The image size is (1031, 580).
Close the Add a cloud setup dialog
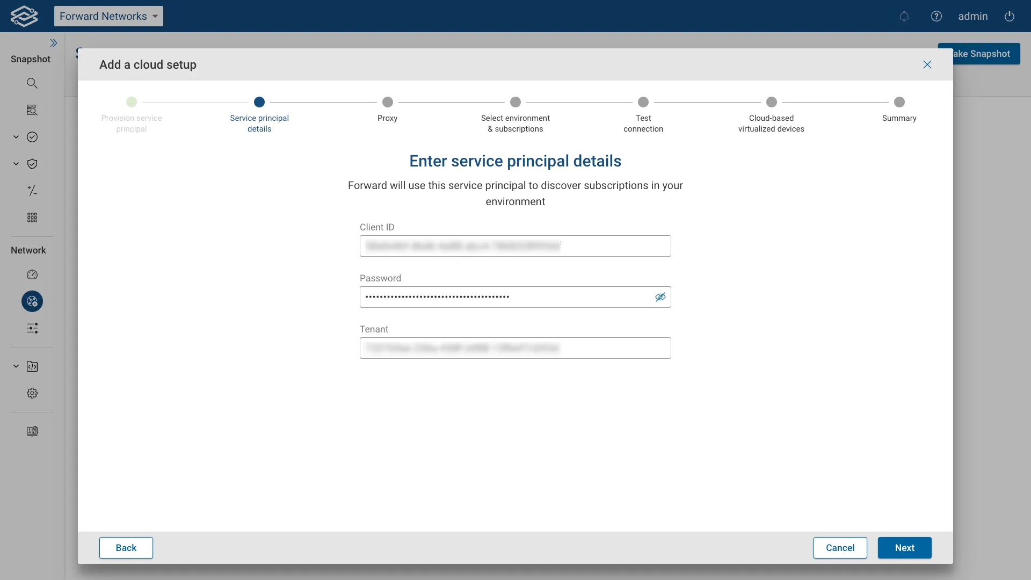tap(927, 64)
